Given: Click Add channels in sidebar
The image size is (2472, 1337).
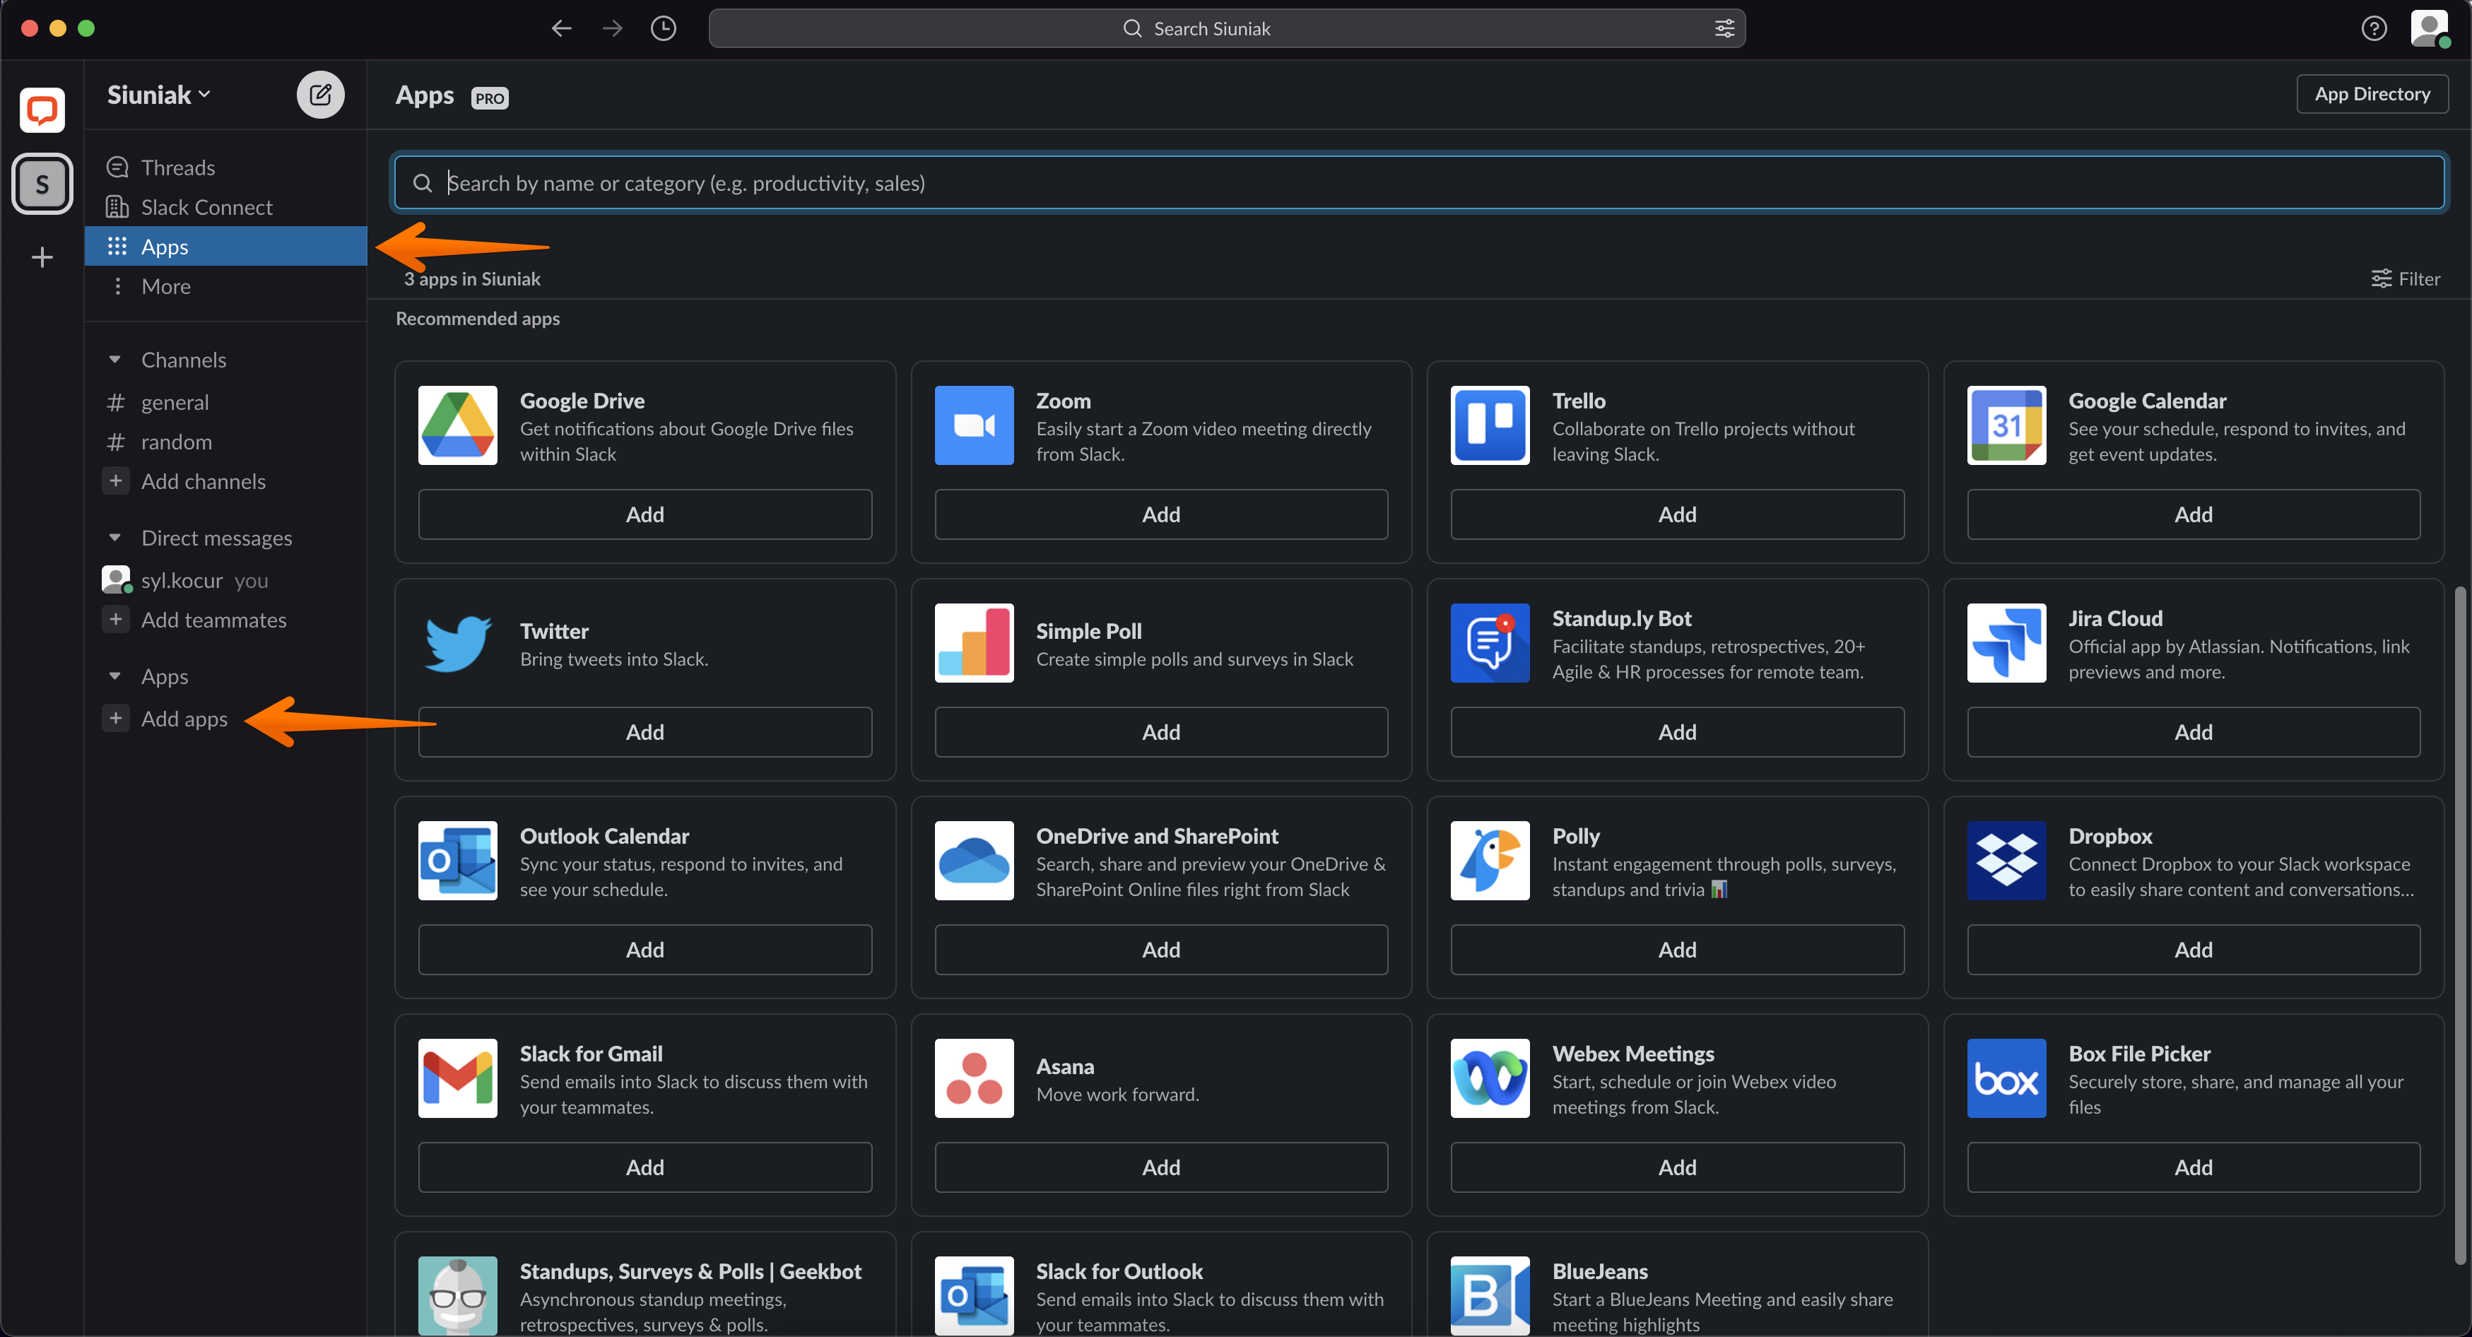Looking at the screenshot, I should 225,481.
